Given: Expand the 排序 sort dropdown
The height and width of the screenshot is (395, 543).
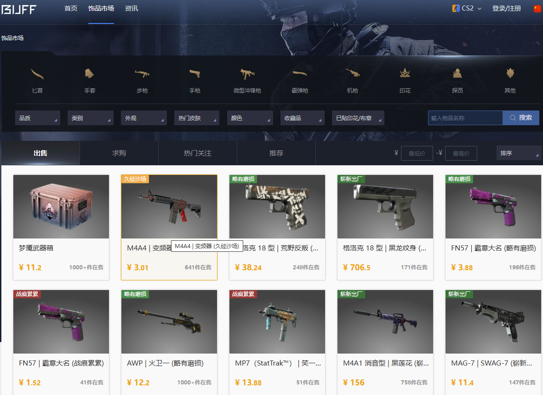Looking at the screenshot, I should pyautogui.click(x=519, y=153).
